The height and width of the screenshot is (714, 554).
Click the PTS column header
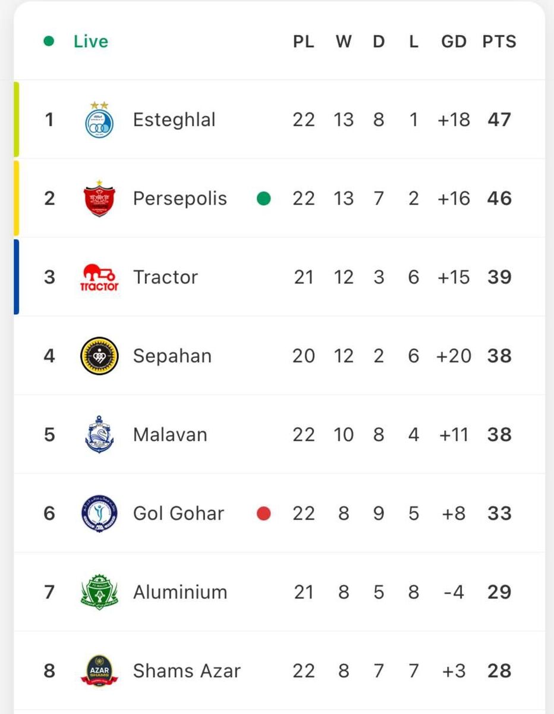(x=499, y=42)
